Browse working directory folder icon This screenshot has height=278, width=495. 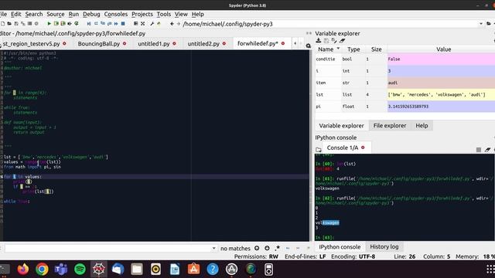[x=488, y=24]
